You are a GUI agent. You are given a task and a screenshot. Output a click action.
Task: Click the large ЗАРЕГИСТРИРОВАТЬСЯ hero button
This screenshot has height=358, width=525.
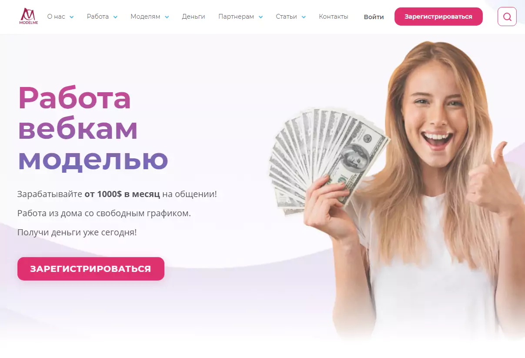91,269
